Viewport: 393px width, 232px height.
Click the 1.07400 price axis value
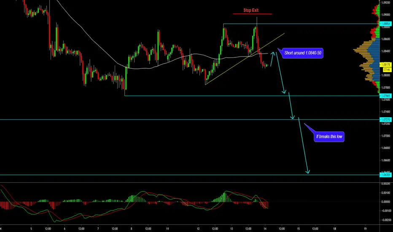click(386, 112)
